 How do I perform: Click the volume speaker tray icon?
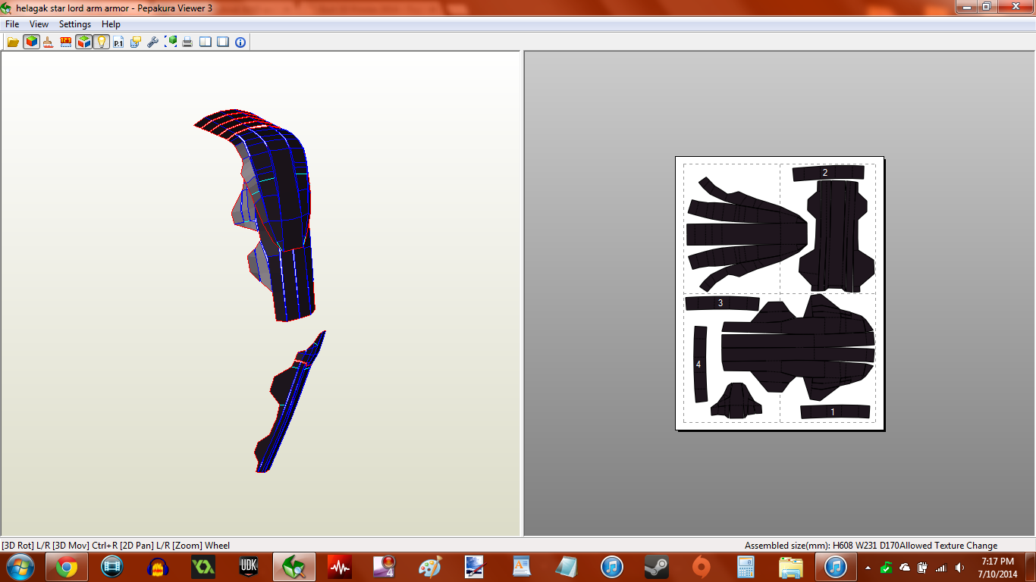tap(961, 568)
